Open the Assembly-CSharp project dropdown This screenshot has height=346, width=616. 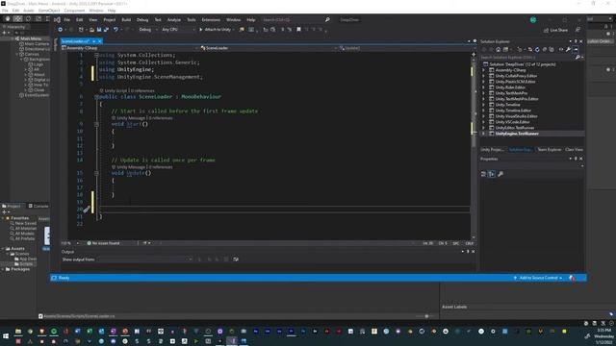[130, 48]
